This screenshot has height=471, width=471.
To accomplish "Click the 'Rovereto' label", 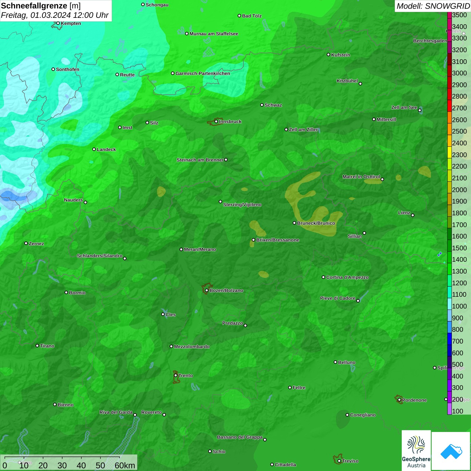I will click(151, 412).
